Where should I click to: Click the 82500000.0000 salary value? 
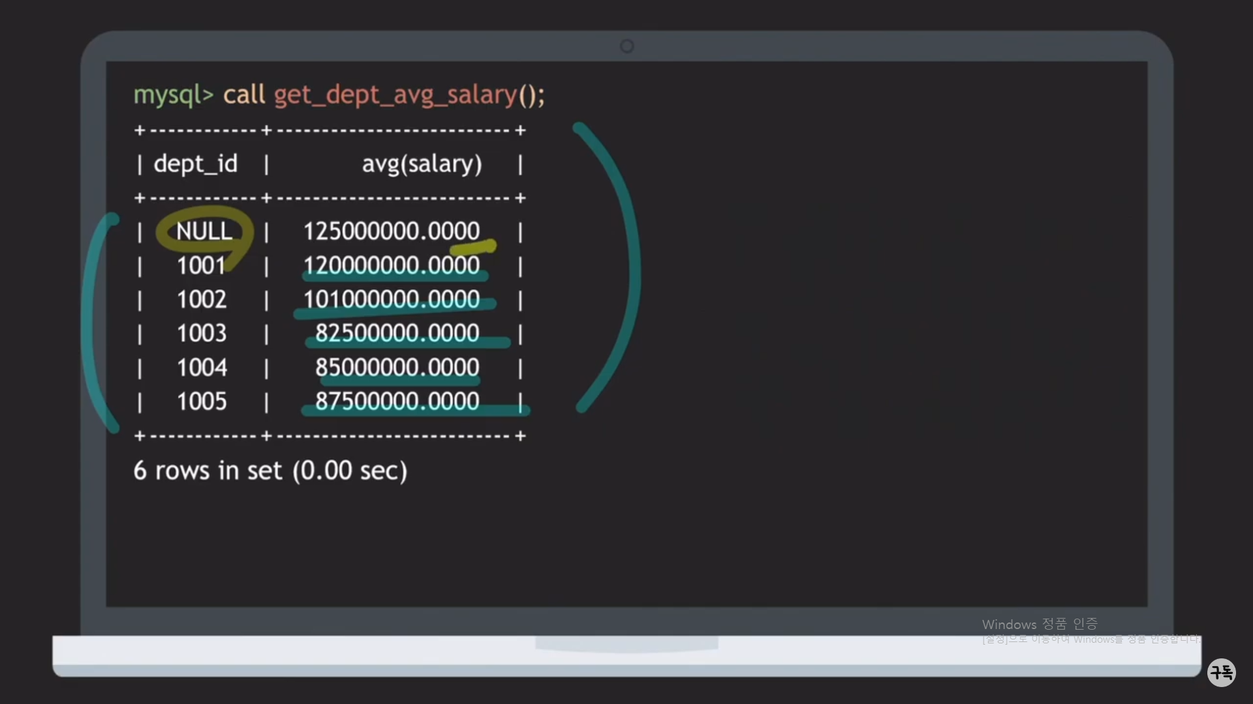coord(397,333)
